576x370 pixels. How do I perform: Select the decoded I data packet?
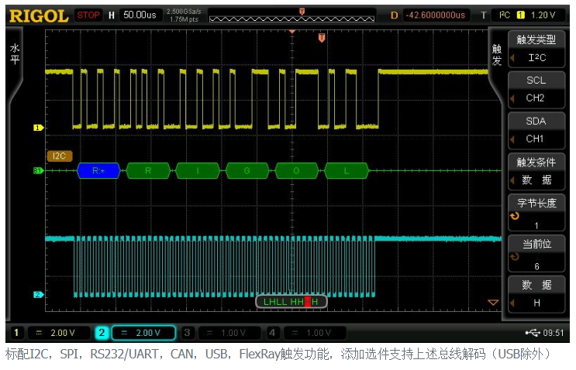(x=198, y=170)
